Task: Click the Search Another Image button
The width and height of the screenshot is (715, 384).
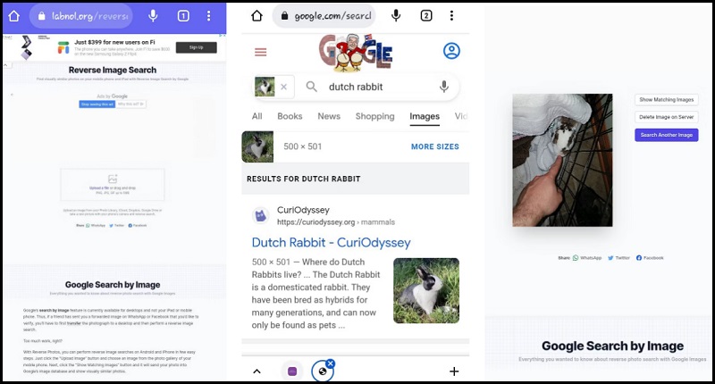Action: coord(666,135)
